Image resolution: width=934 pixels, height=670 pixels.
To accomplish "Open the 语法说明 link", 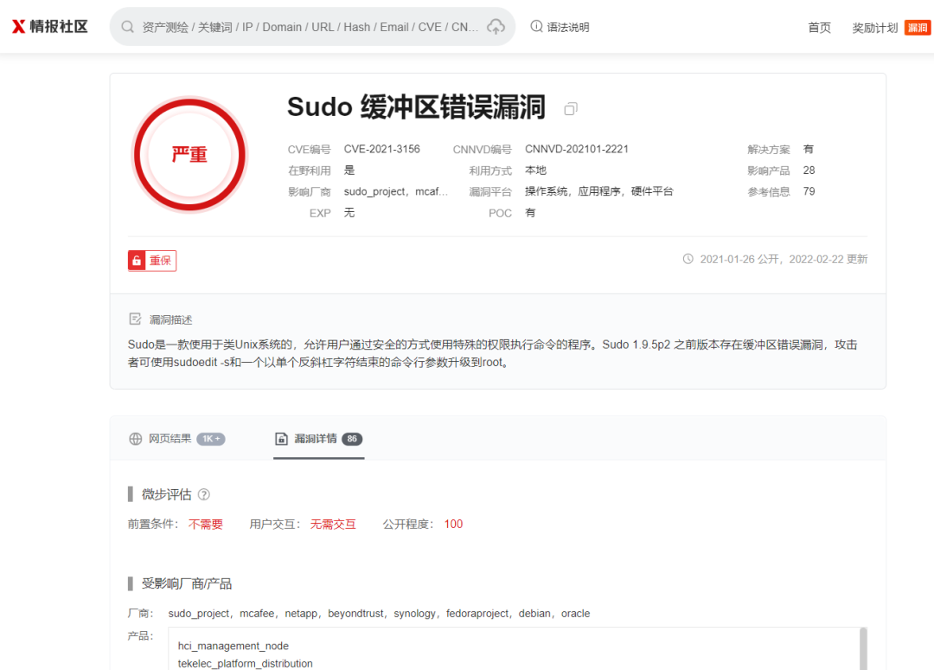I will tap(567, 27).
